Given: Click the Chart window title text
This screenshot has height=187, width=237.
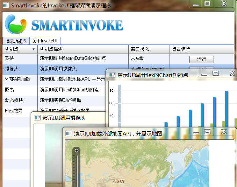Looking at the screenshot, I should [153, 75].
